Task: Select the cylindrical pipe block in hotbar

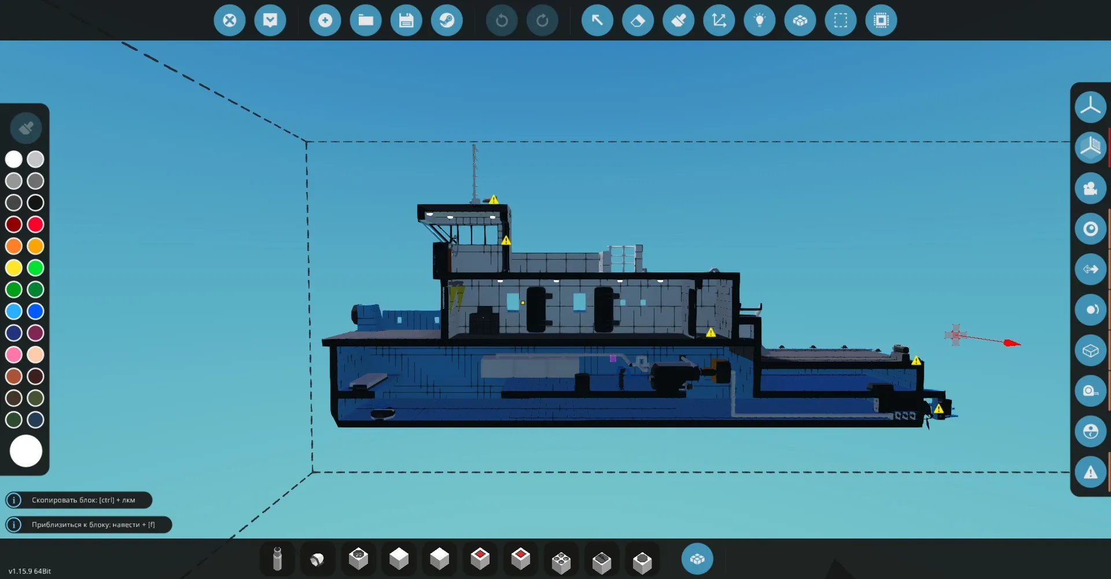Action: pyautogui.click(x=277, y=559)
